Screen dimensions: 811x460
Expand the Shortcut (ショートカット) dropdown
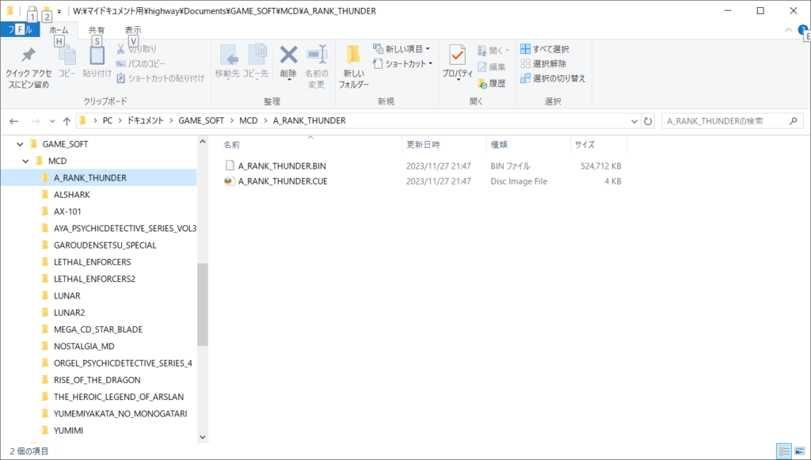tap(404, 64)
